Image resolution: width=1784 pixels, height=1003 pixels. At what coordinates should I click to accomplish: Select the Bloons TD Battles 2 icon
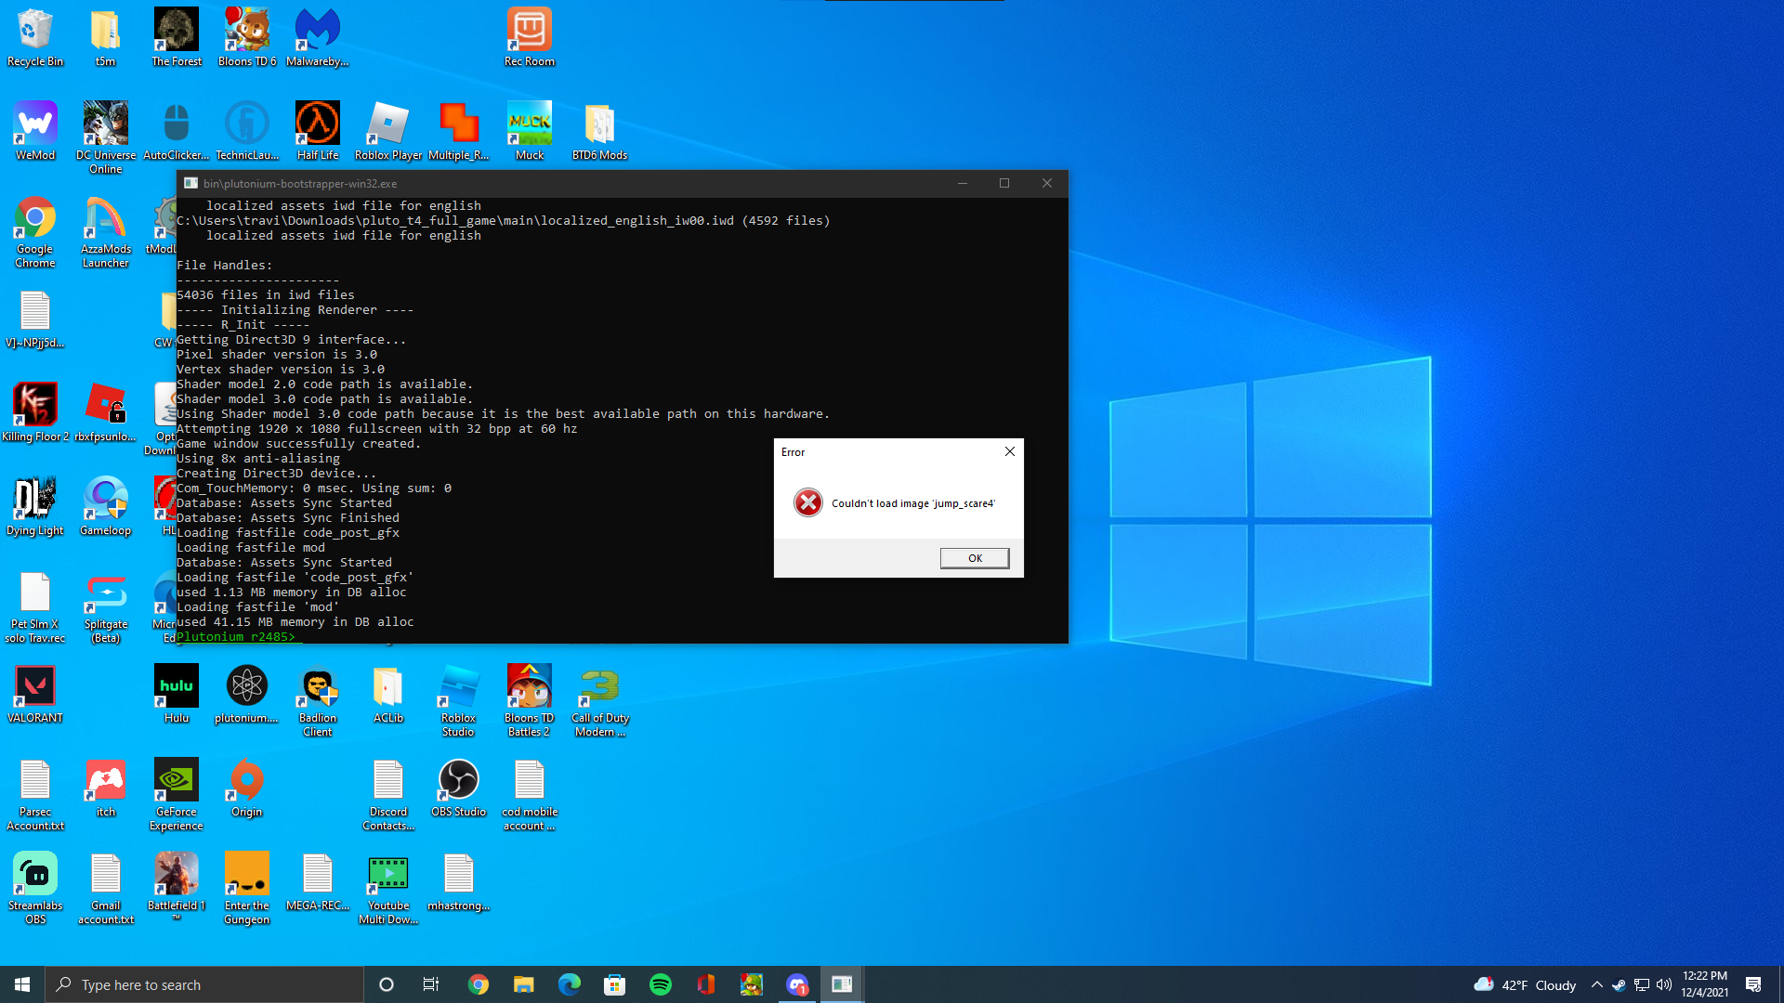click(x=530, y=700)
